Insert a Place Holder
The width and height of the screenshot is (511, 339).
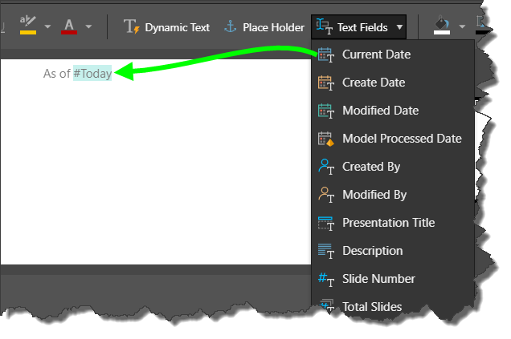[264, 27]
